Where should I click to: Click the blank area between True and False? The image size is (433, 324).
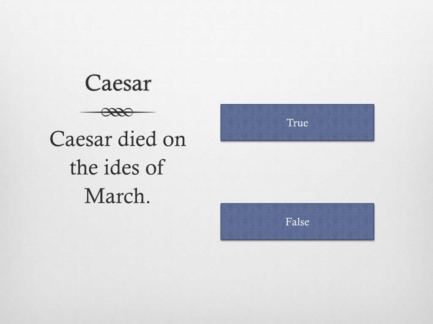tap(297, 172)
